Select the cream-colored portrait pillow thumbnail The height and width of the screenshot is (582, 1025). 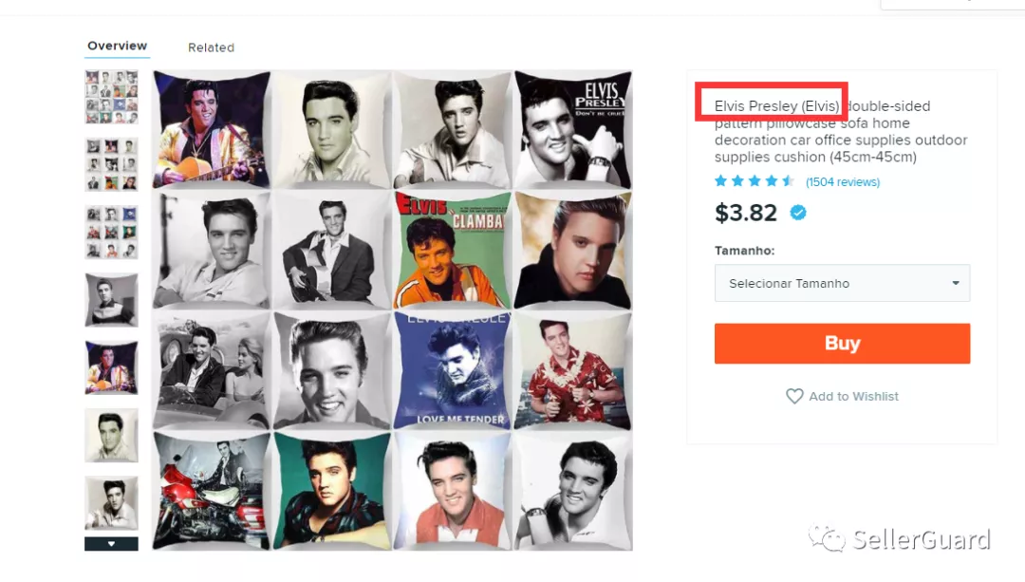click(x=111, y=435)
